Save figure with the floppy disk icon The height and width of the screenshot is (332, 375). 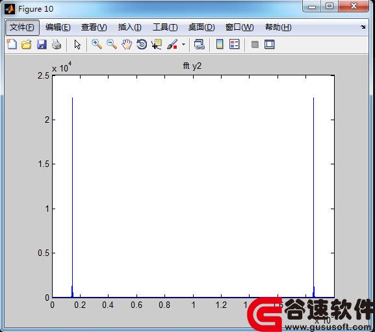click(x=42, y=44)
